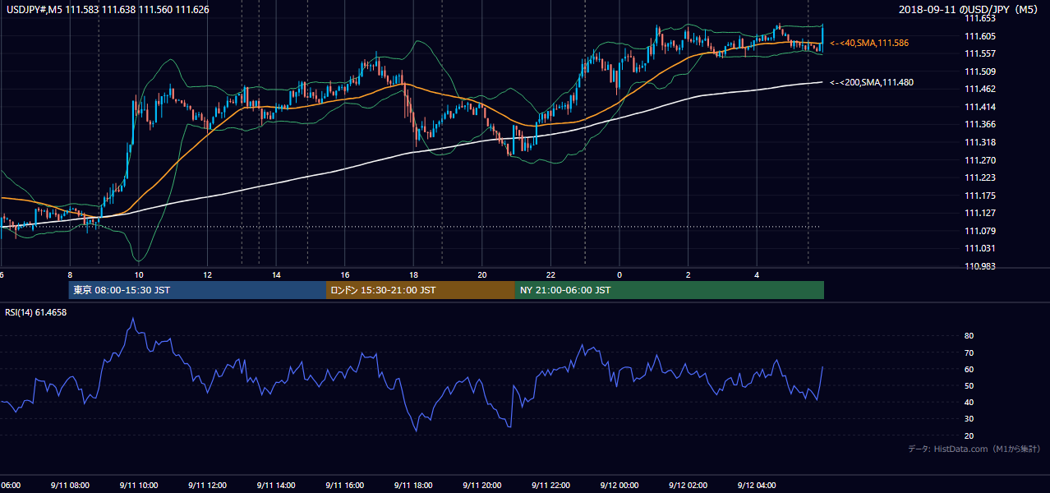Screen dimensions: 1050x493
Task: Click price axis label 111.557
Action: point(980,54)
